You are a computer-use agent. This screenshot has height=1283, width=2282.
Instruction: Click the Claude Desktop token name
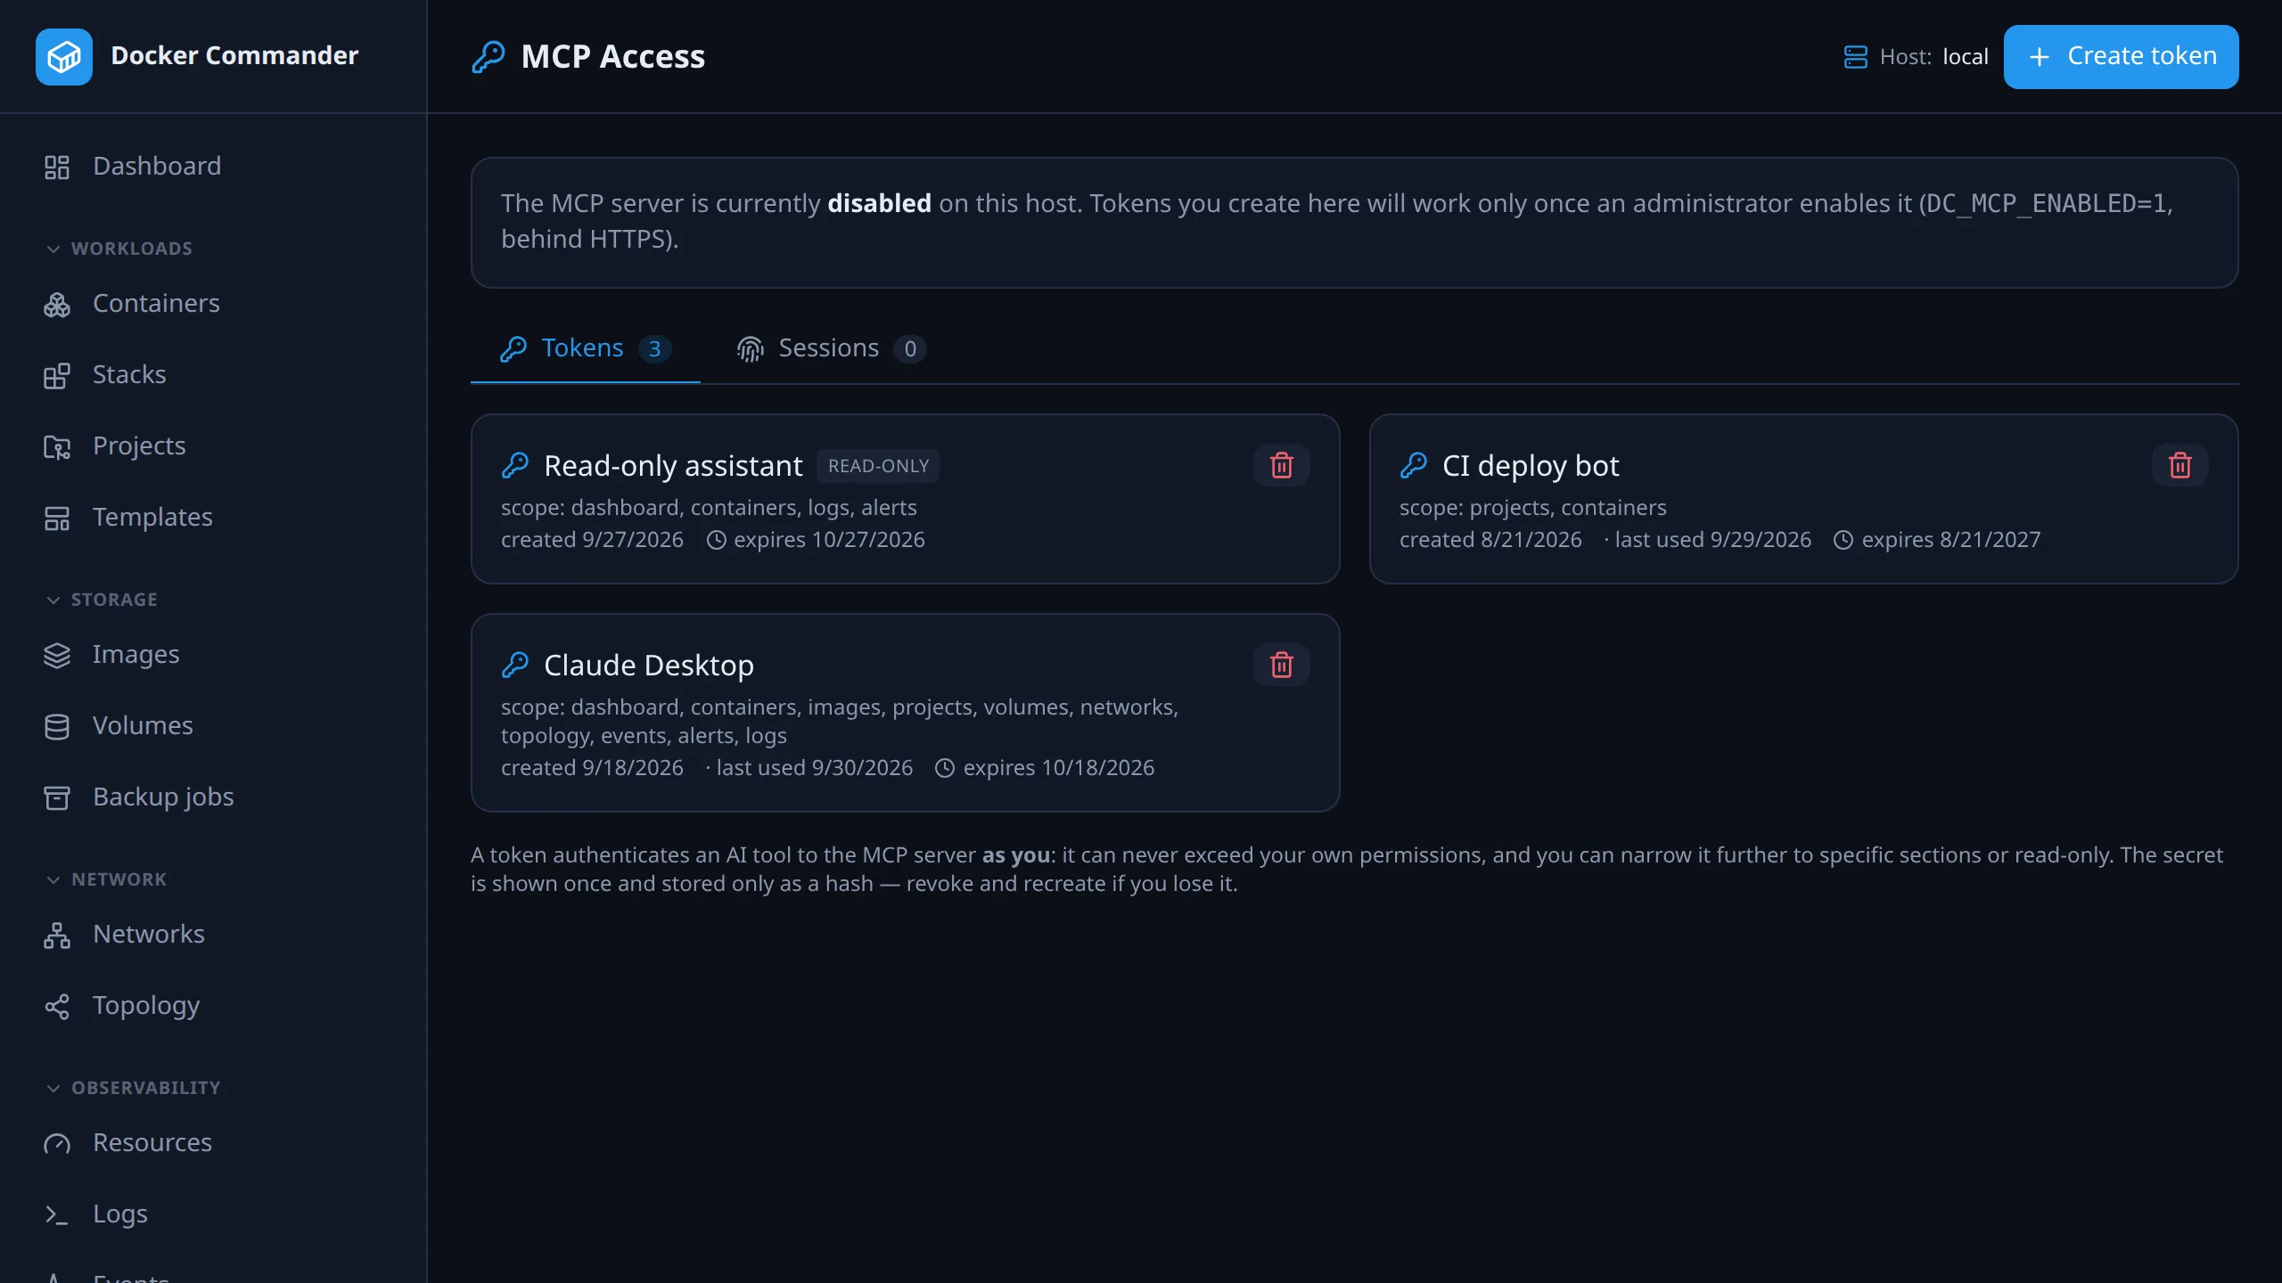click(x=649, y=666)
